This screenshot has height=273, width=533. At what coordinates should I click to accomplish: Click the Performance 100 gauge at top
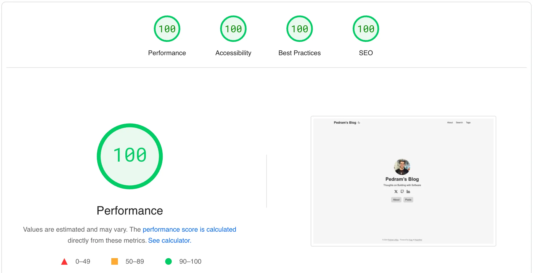click(x=167, y=29)
